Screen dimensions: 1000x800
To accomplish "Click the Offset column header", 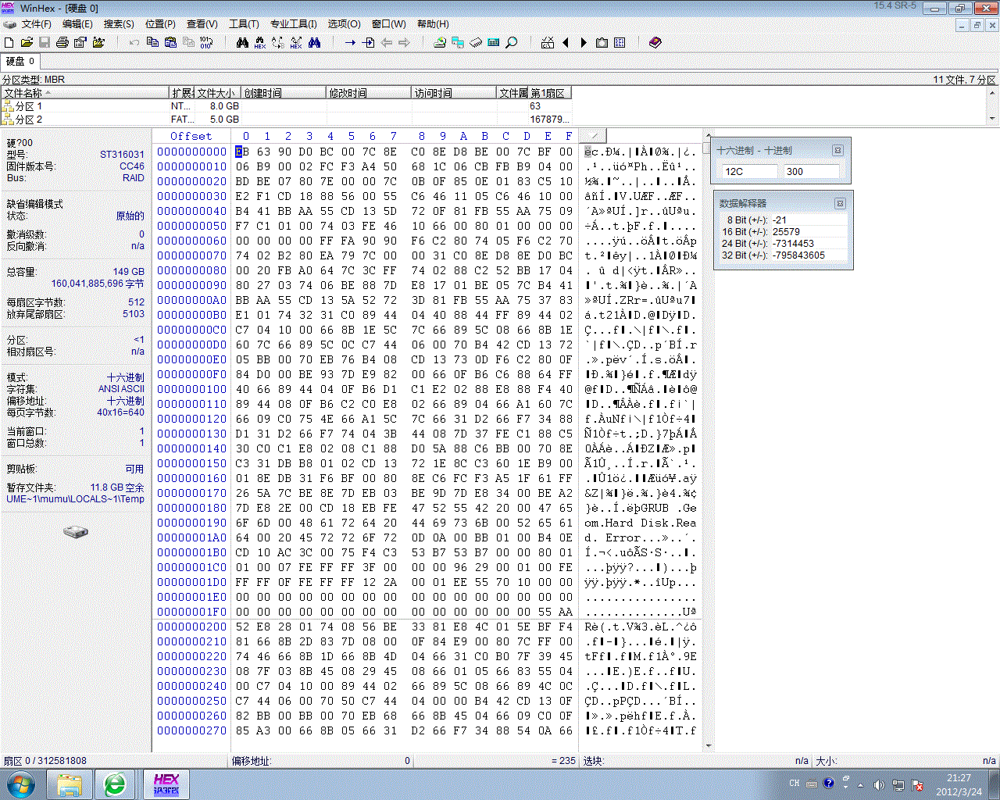I will click(191, 136).
